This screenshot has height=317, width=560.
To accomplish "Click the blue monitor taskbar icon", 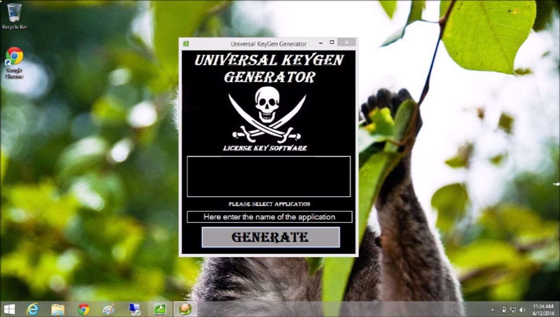I will [134, 309].
